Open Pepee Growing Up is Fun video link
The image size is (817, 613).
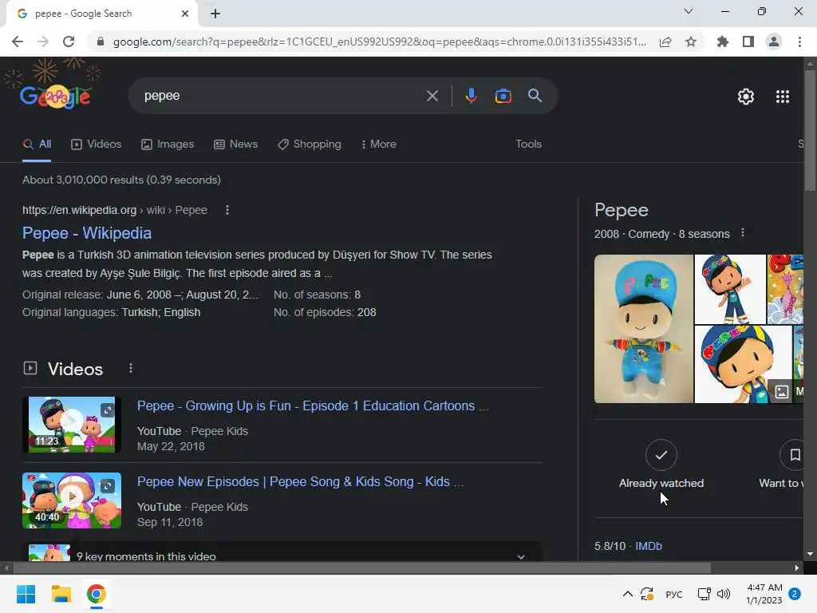[x=313, y=405]
